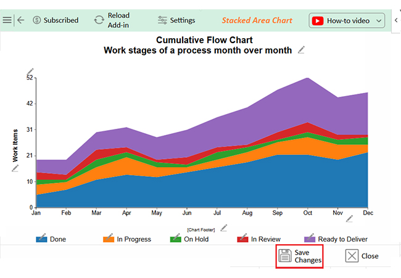The width and height of the screenshot is (401, 278).
Task: Click the YouTube How-to video button
Action: tap(341, 20)
